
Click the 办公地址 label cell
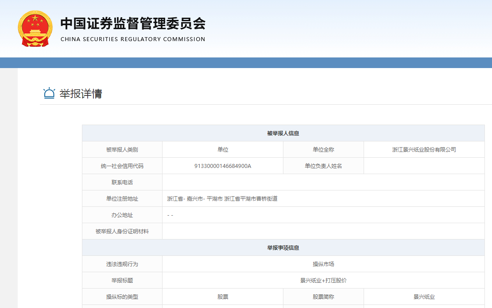click(x=122, y=215)
